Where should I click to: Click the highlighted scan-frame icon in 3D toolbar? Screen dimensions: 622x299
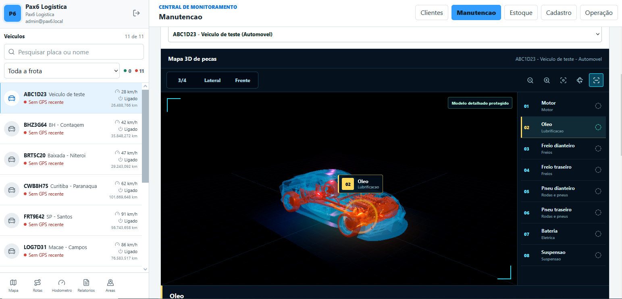point(596,80)
